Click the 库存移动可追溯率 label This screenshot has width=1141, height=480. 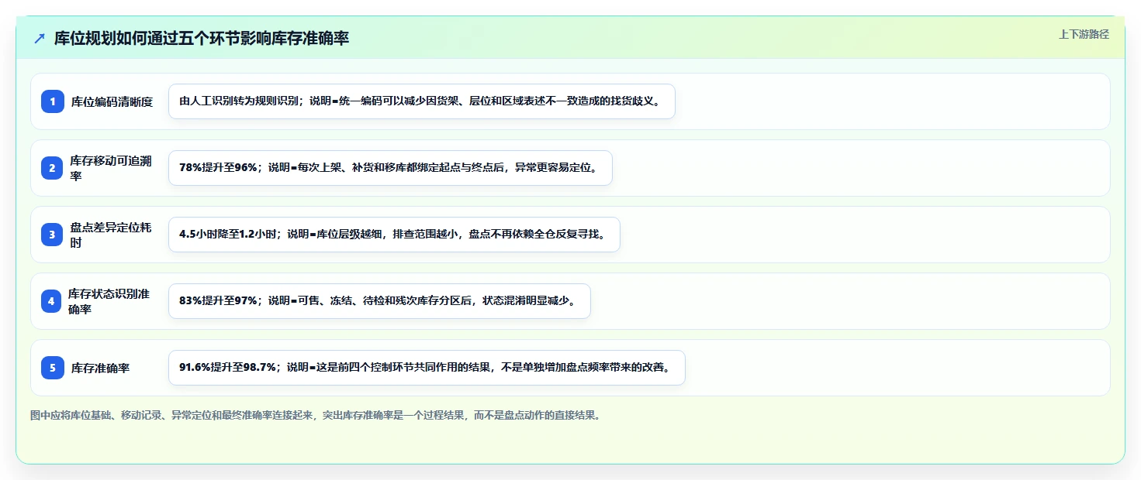click(111, 168)
